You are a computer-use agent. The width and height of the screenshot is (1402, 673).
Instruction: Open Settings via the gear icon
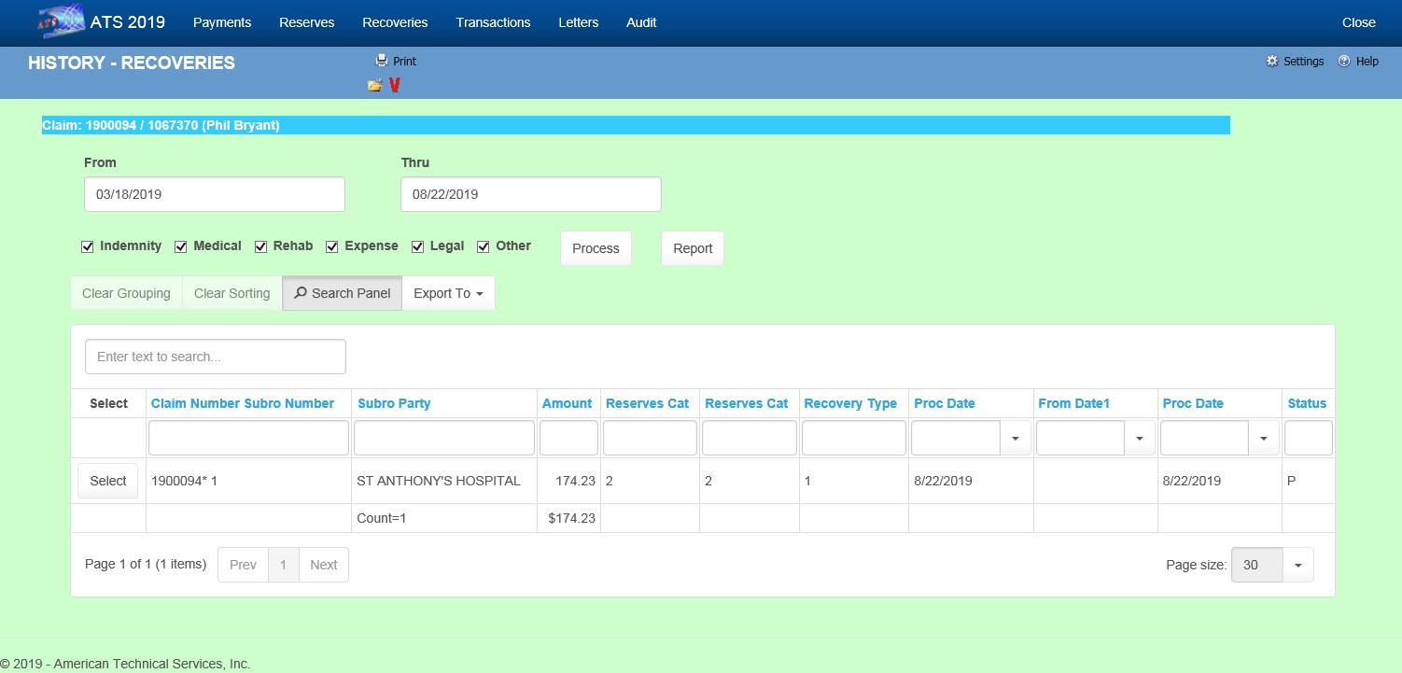point(1271,61)
